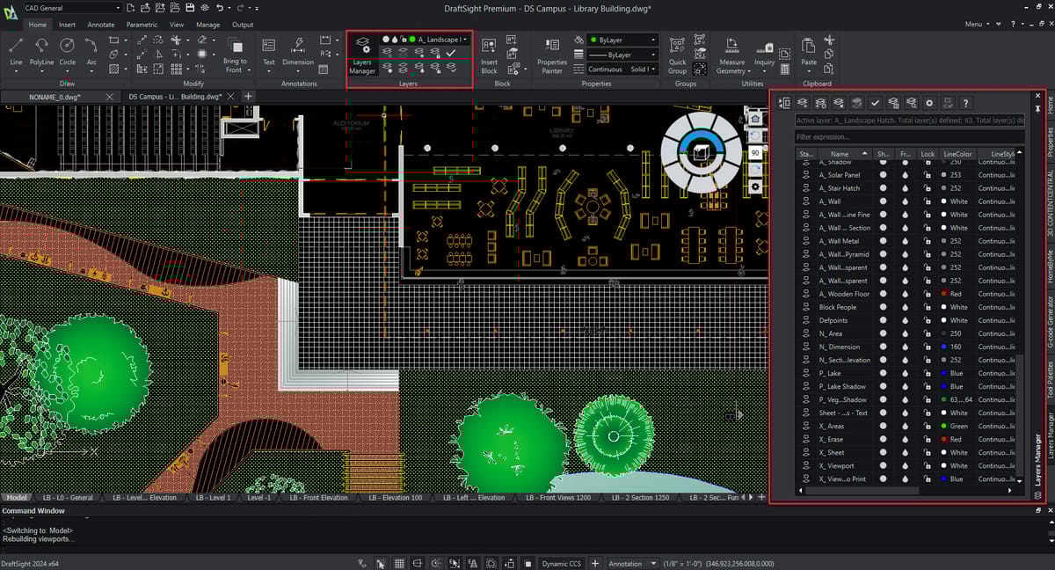Choose the Quick Group tool

(x=677, y=53)
